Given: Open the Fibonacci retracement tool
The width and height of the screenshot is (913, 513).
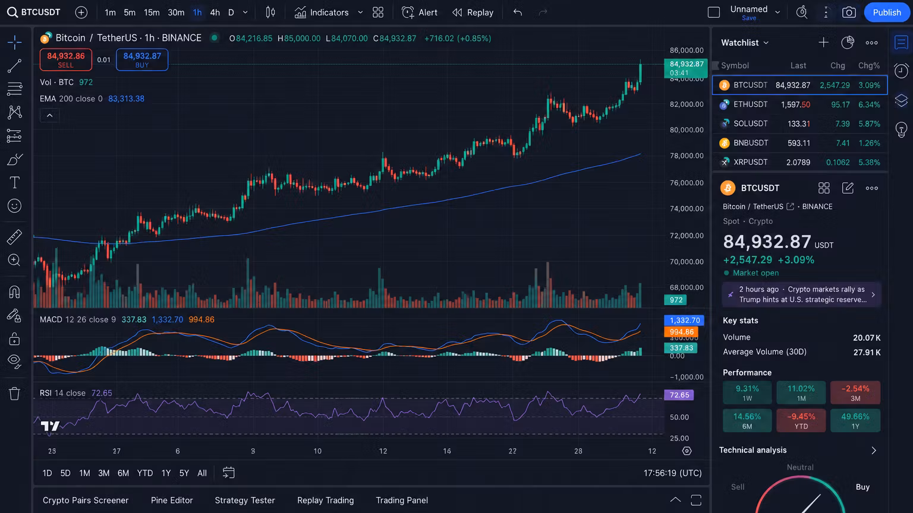Looking at the screenshot, I should 14,89.
